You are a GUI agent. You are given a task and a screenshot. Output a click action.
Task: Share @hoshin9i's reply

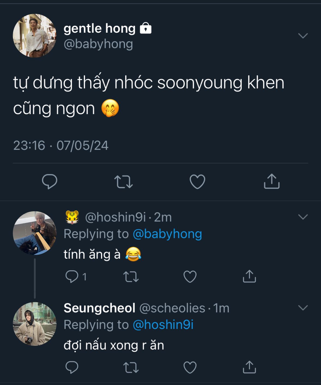point(249,277)
